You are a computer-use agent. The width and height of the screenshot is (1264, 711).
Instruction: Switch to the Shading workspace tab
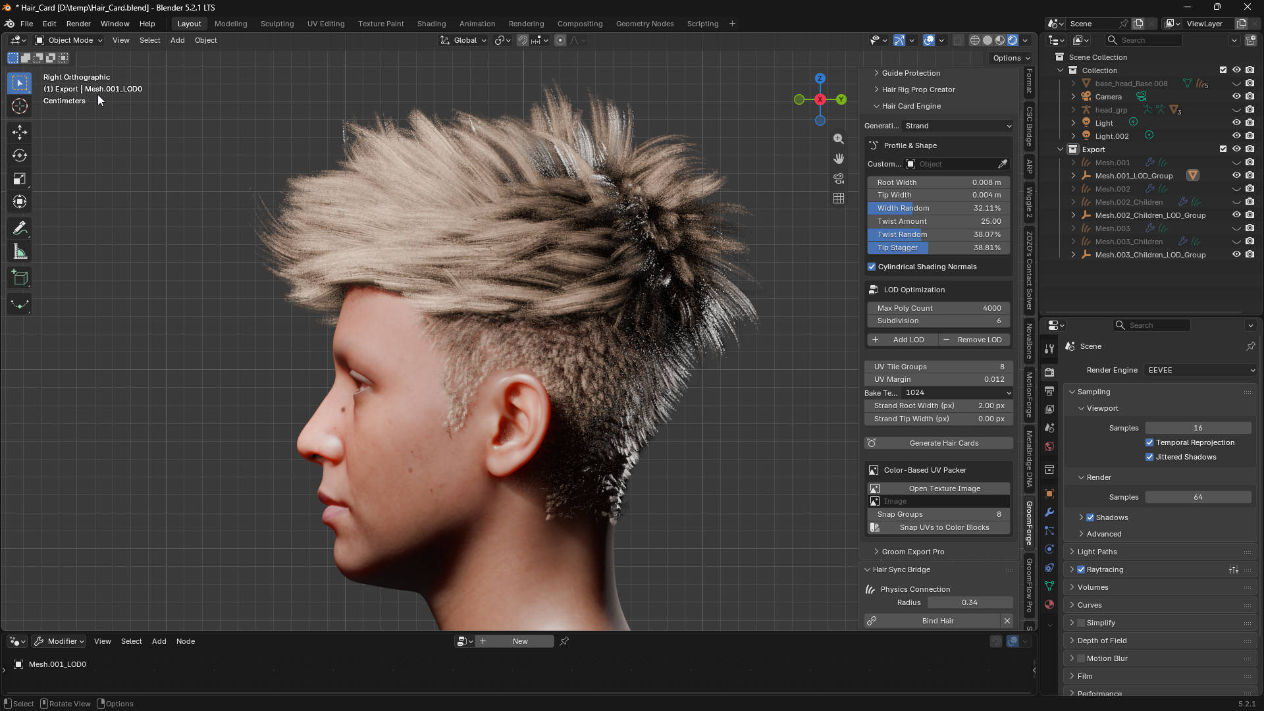click(431, 24)
